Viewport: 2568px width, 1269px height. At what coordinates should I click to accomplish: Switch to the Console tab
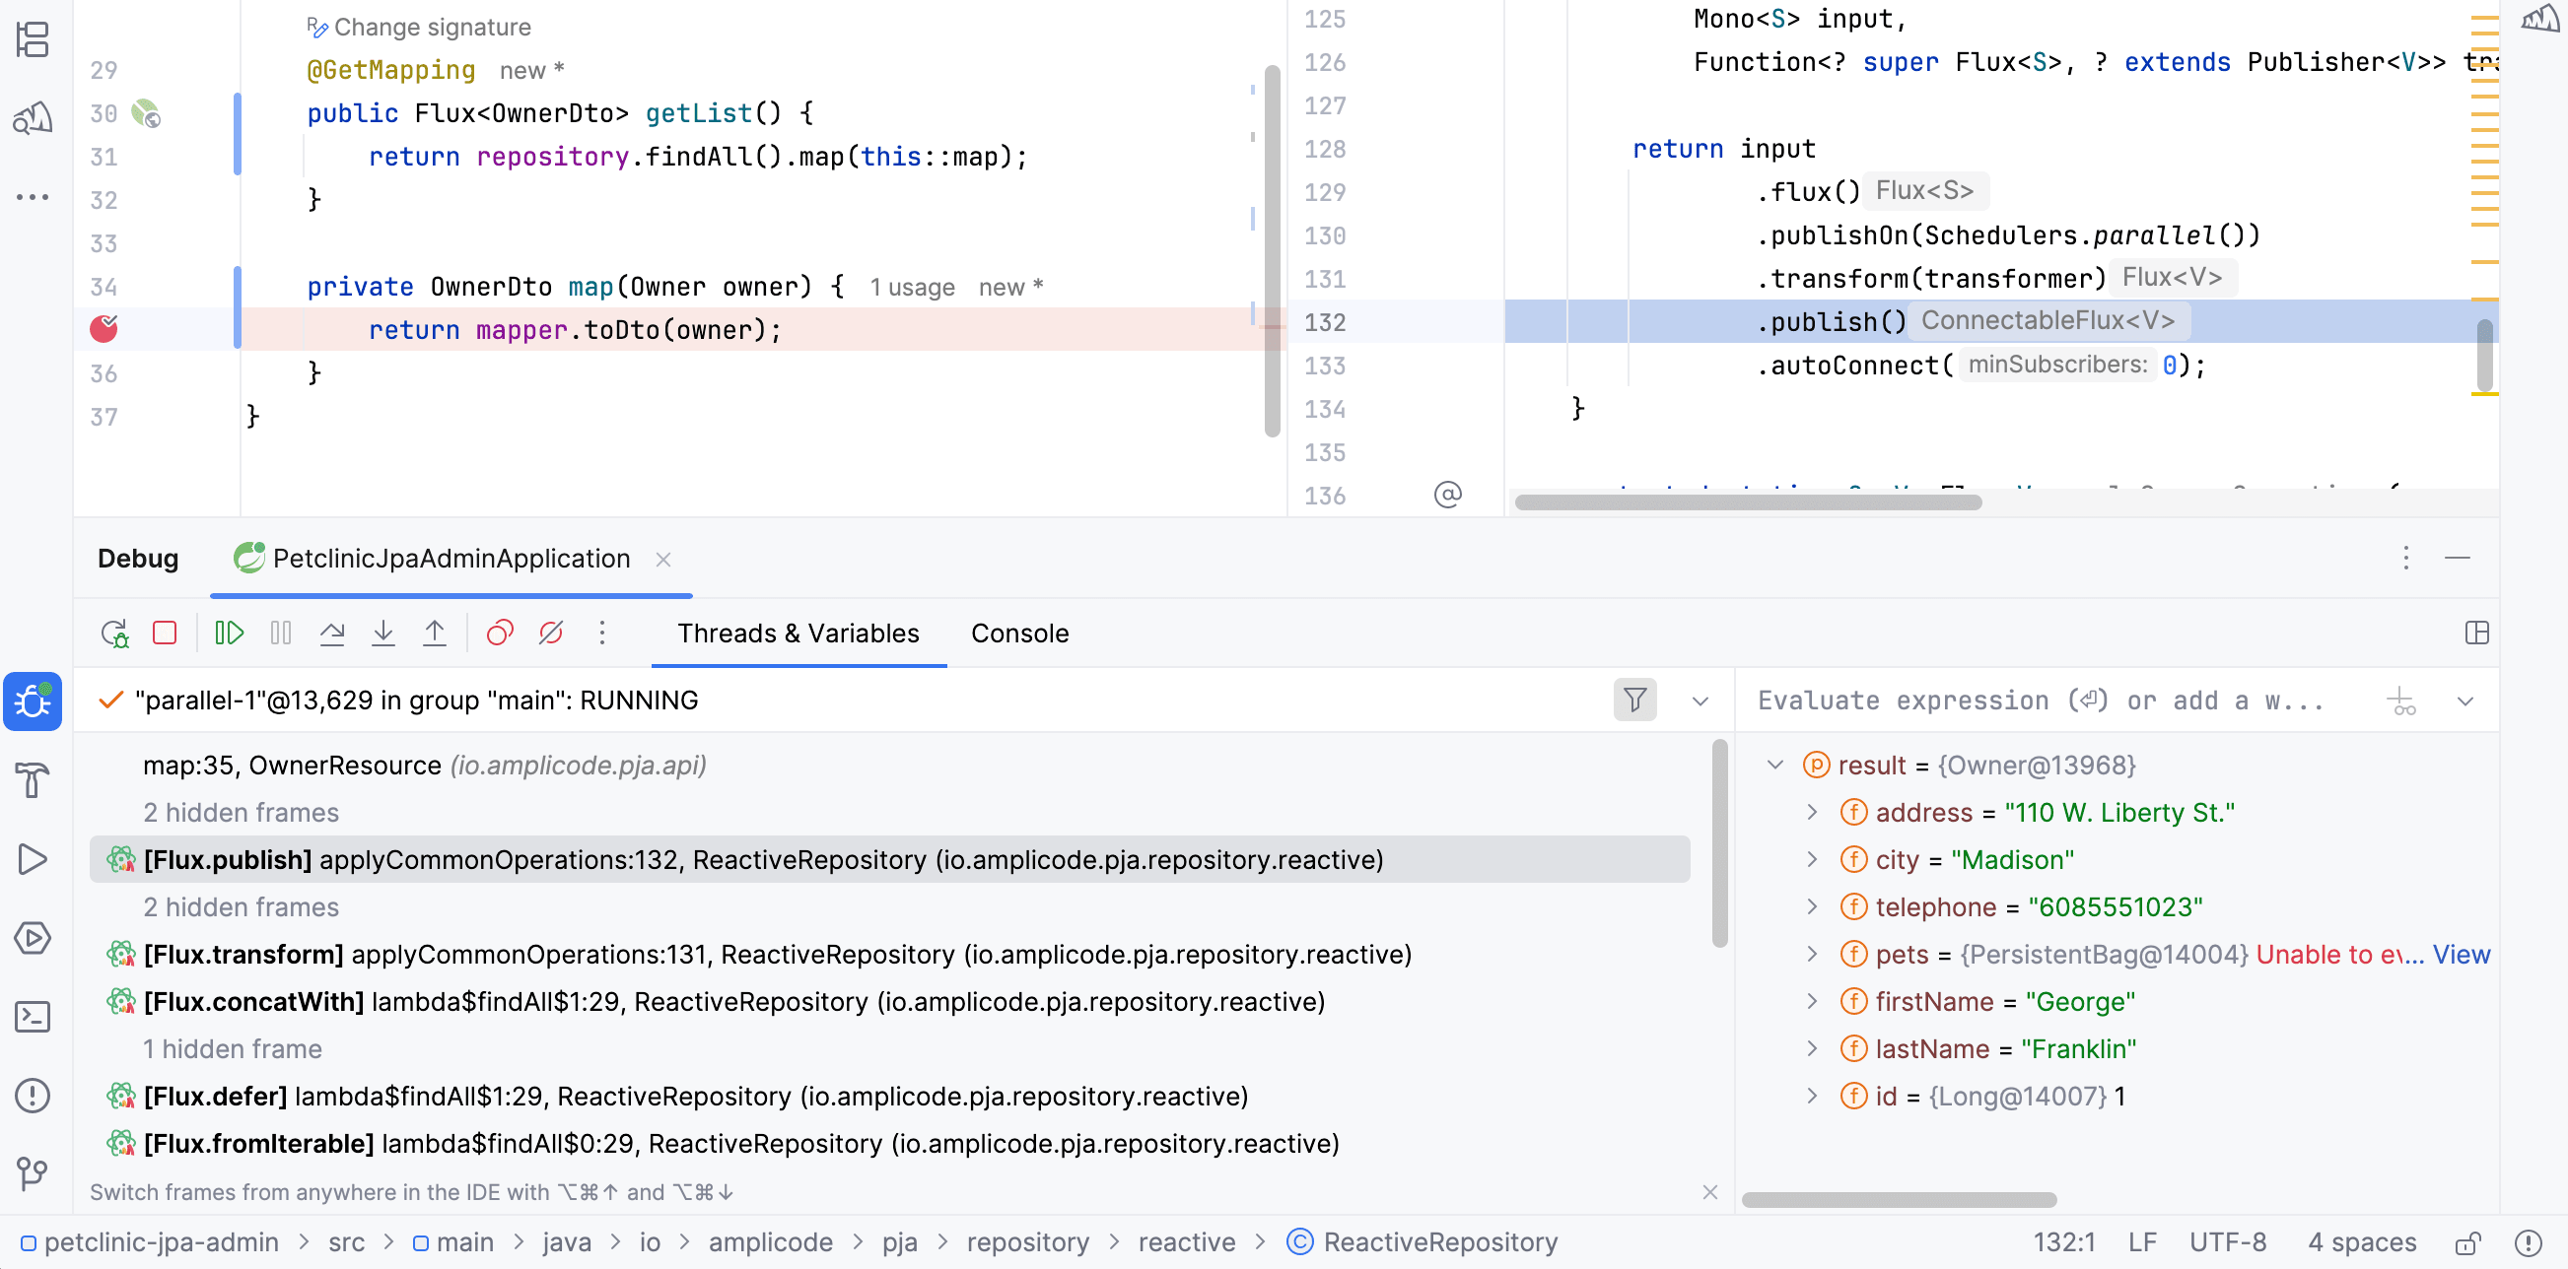(x=1020, y=634)
